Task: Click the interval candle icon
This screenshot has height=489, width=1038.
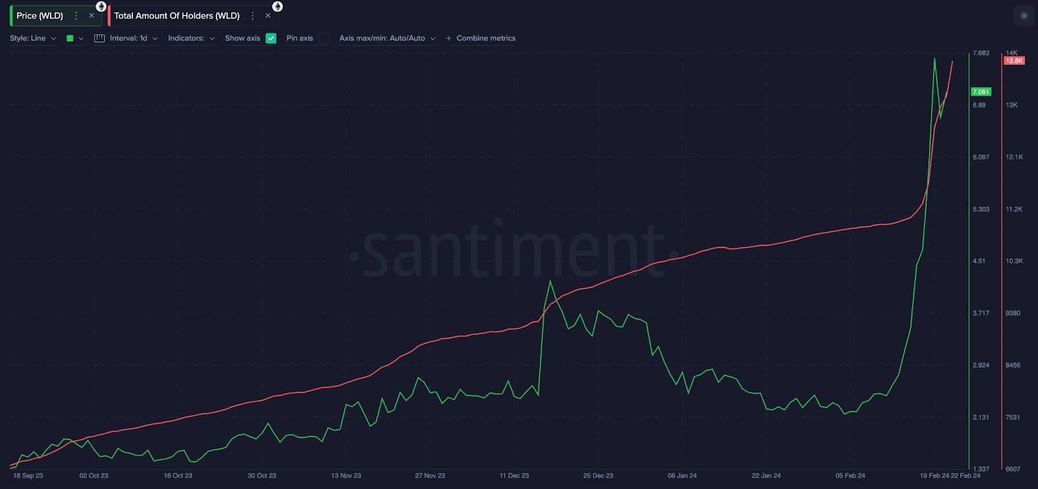Action: (x=99, y=38)
